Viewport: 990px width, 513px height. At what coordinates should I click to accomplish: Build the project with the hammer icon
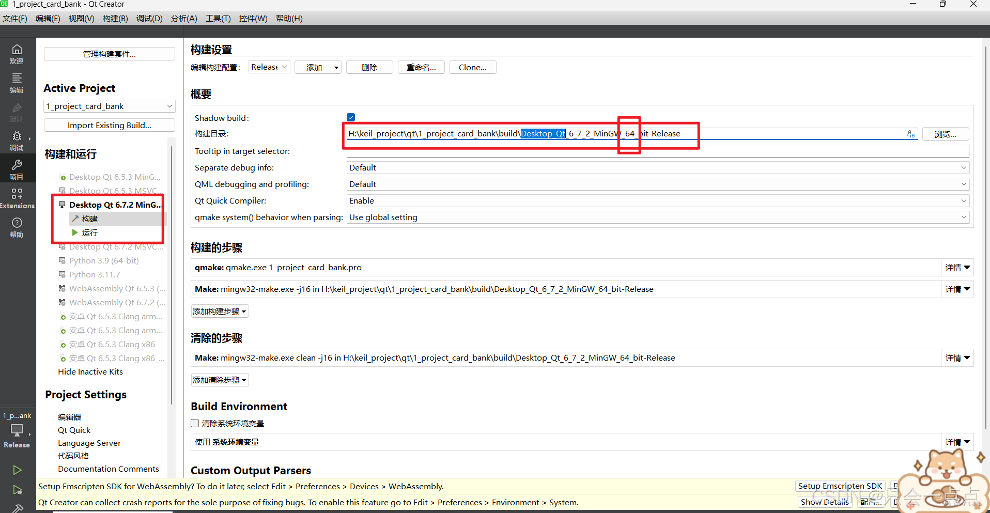pos(17,508)
